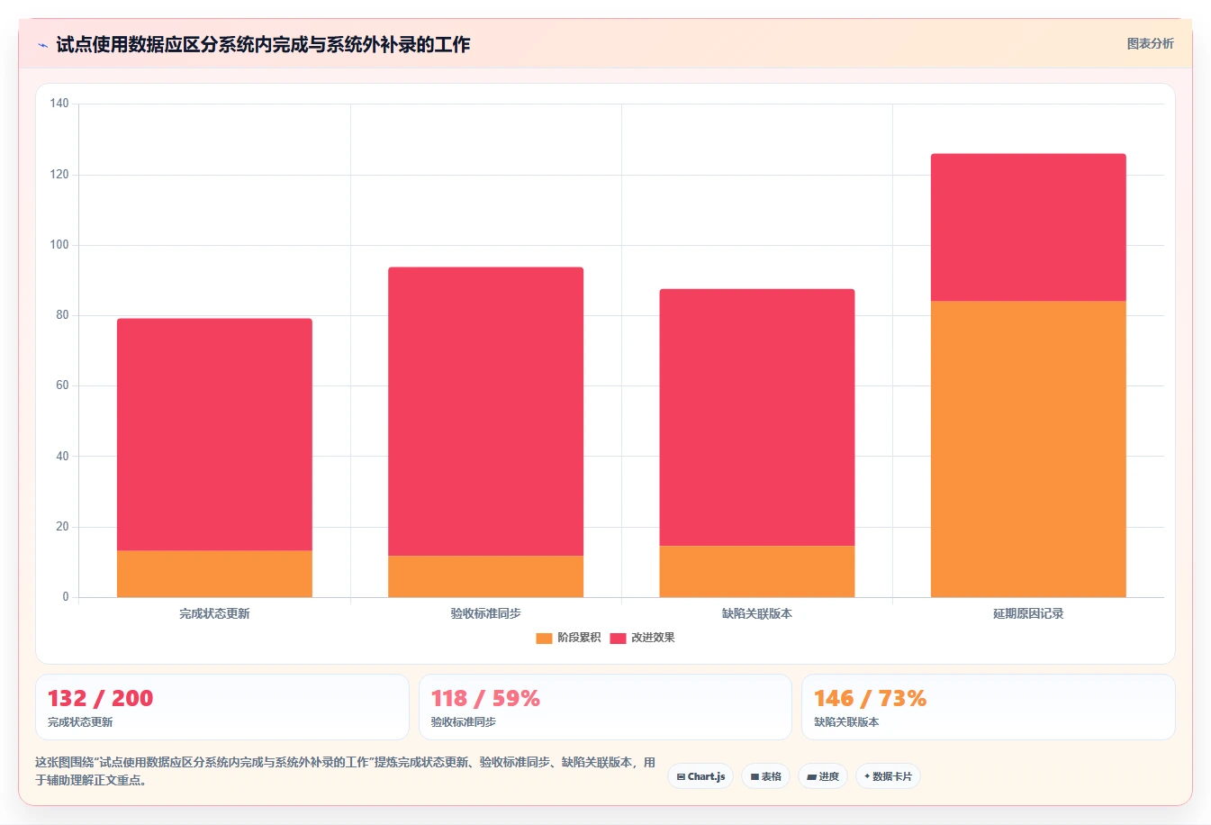Click the 图表分析 label in header

[x=1150, y=43]
